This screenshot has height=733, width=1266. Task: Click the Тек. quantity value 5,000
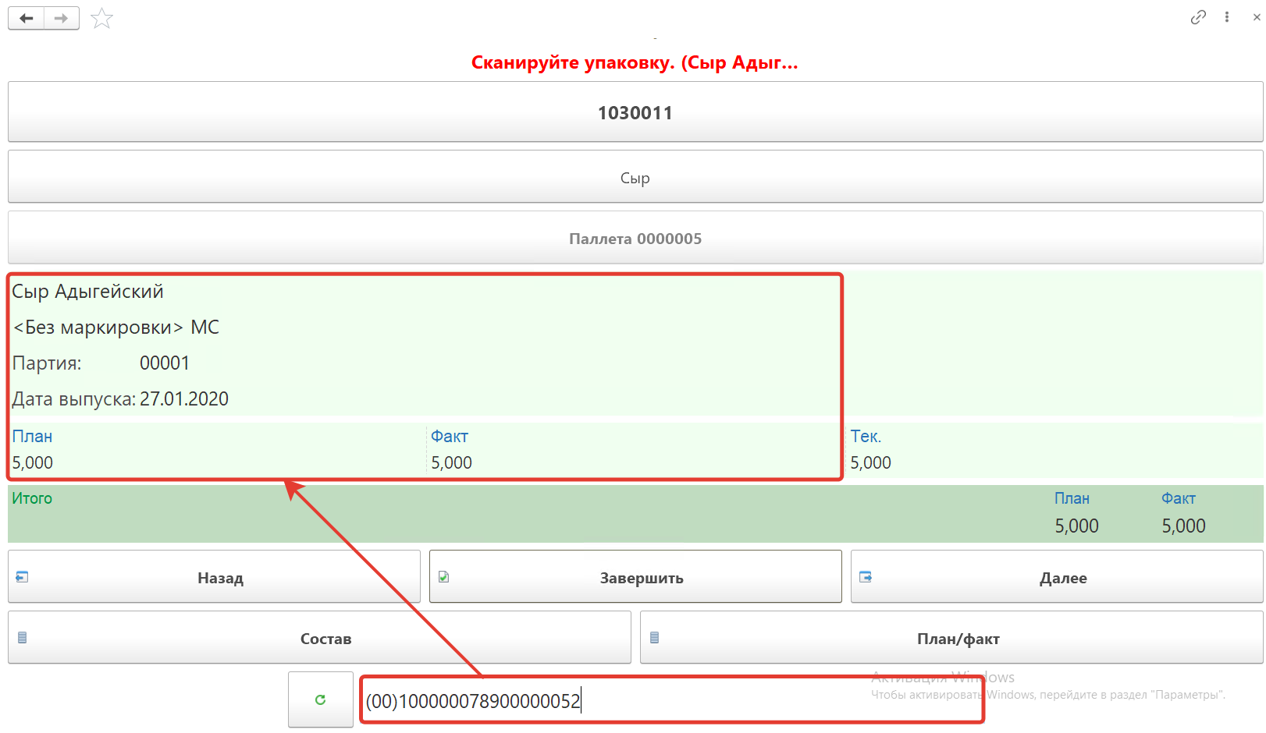(x=870, y=463)
